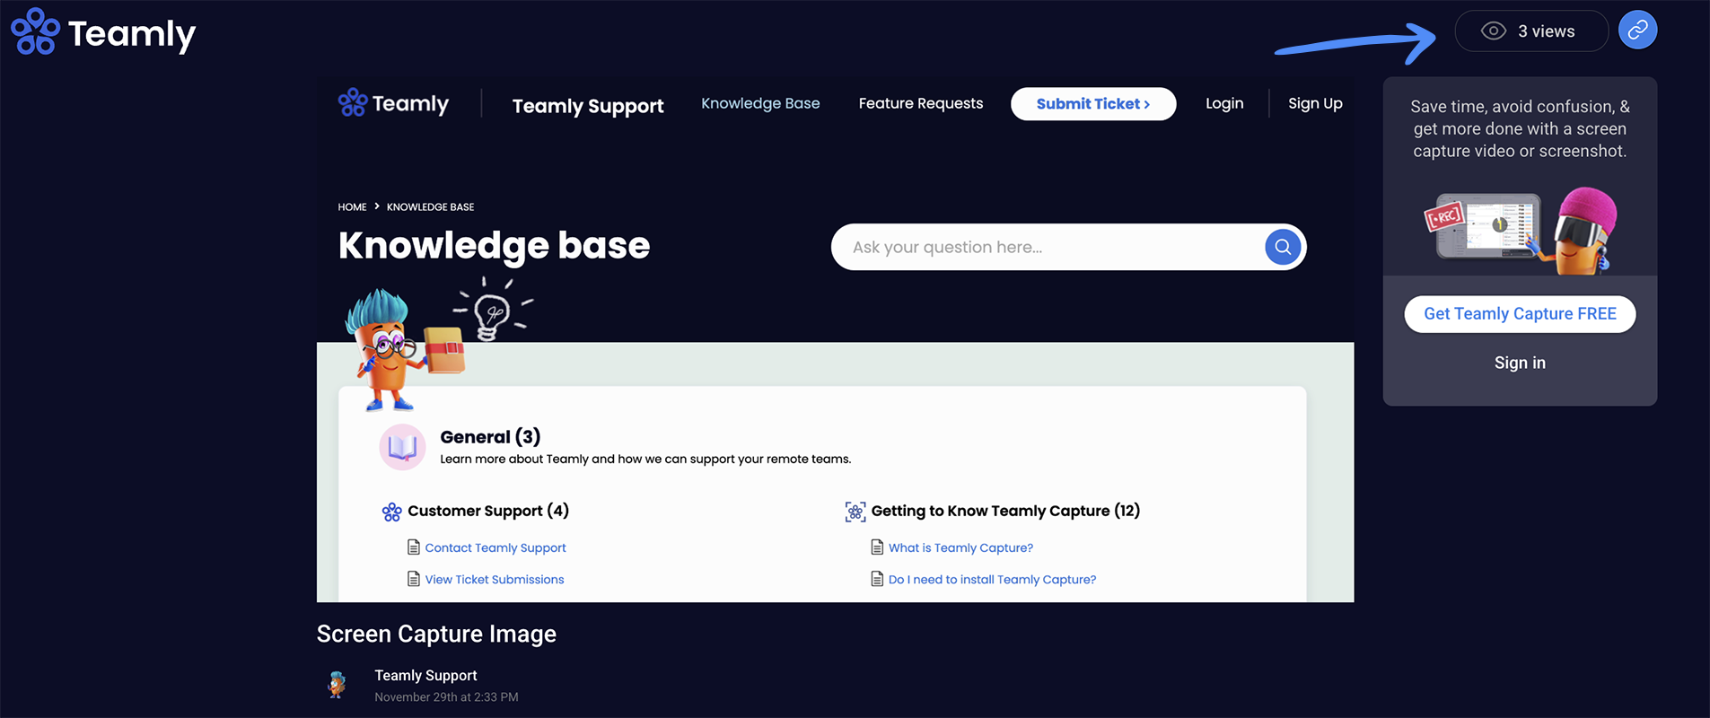Viewport: 1710px width, 718px height.
Task: Copy link with the chain icon button
Action: (x=1637, y=31)
